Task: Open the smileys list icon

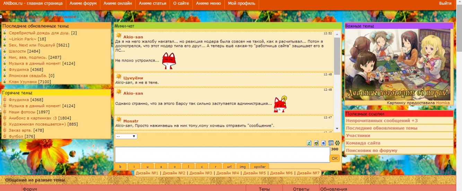Action: [316, 143]
